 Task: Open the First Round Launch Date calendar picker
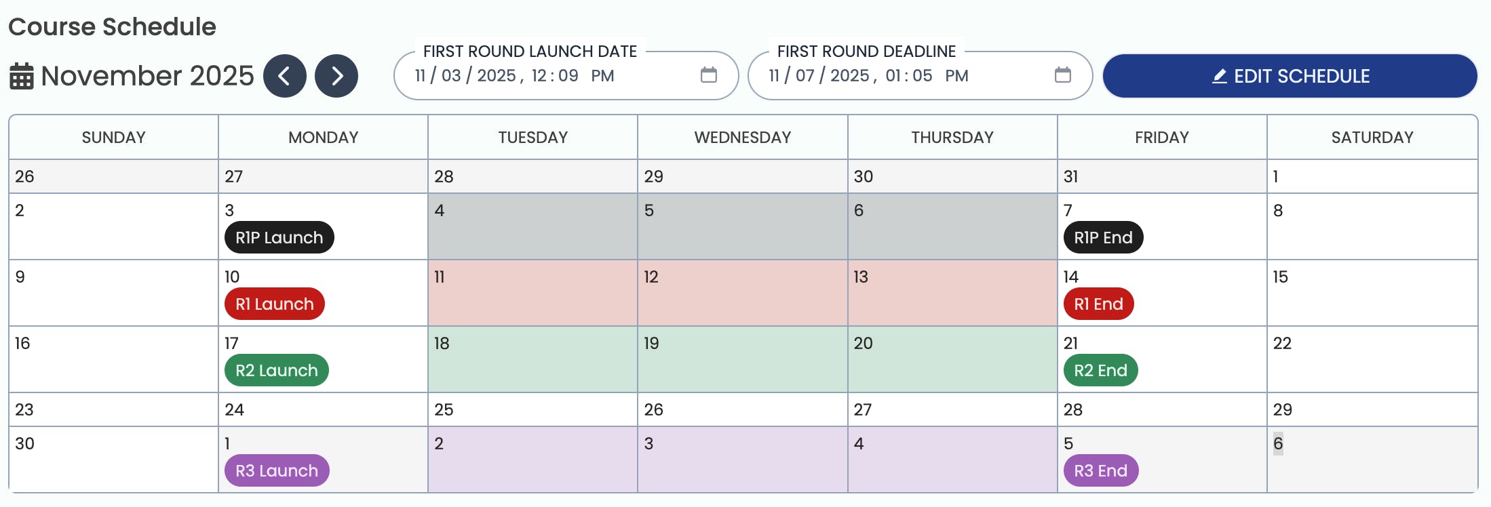(709, 76)
